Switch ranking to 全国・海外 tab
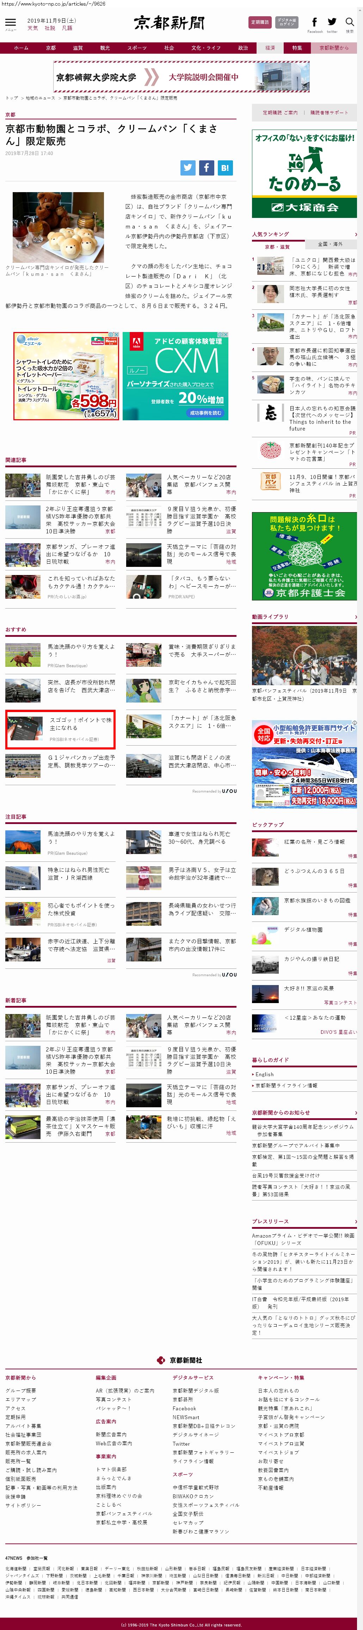 330,244
